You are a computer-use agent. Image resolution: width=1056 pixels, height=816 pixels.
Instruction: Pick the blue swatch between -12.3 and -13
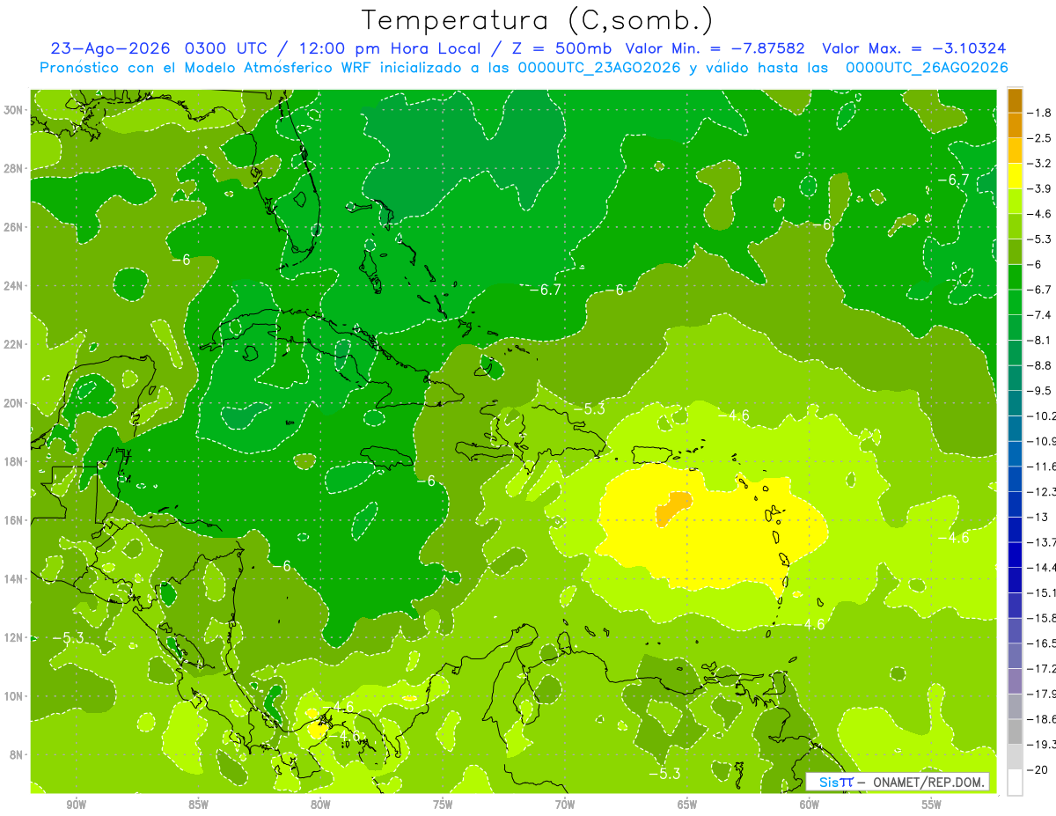coord(1015,504)
